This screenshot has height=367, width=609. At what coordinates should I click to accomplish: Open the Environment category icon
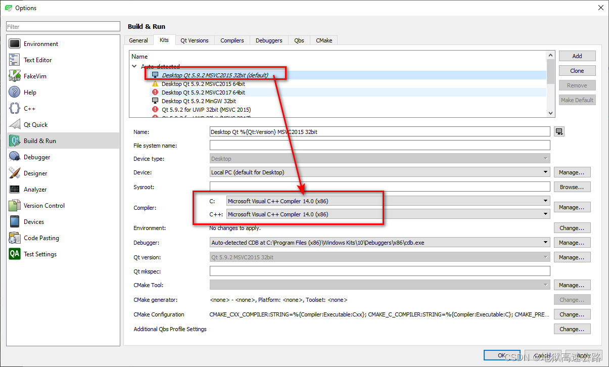[15, 44]
